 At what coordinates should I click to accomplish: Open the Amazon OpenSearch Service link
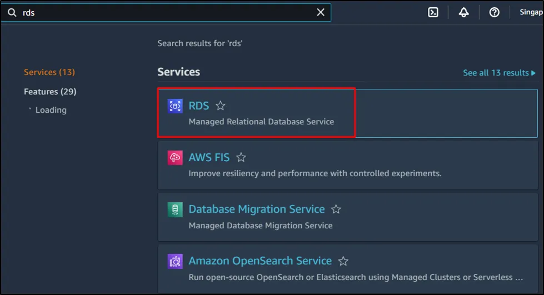click(259, 261)
